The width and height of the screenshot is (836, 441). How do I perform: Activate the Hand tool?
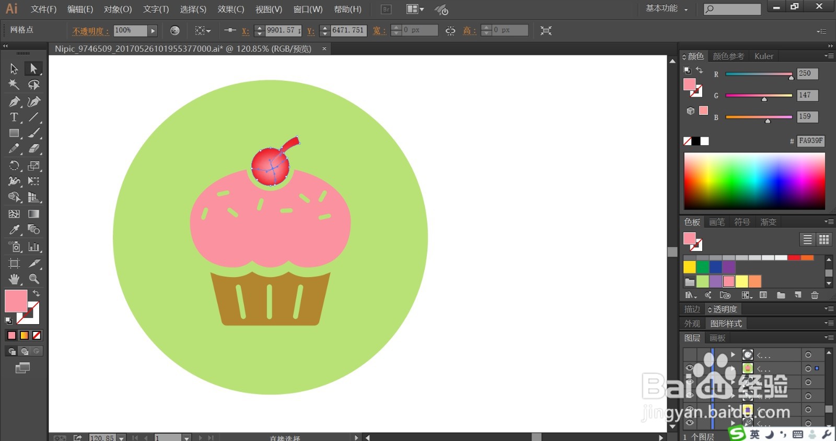click(14, 279)
